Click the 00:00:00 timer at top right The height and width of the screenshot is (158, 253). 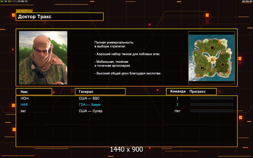point(247,1)
